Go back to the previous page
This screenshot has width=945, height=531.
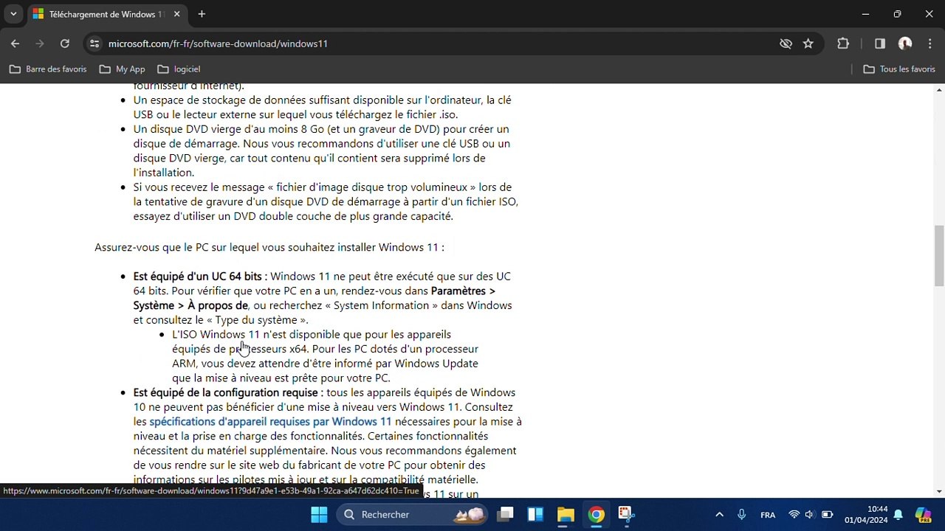click(x=15, y=44)
